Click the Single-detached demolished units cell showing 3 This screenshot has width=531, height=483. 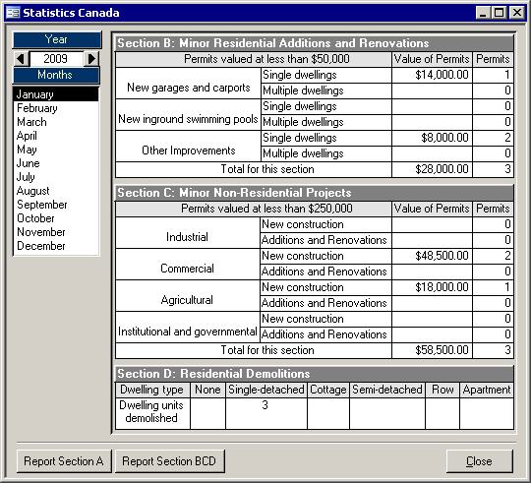[x=266, y=413]
